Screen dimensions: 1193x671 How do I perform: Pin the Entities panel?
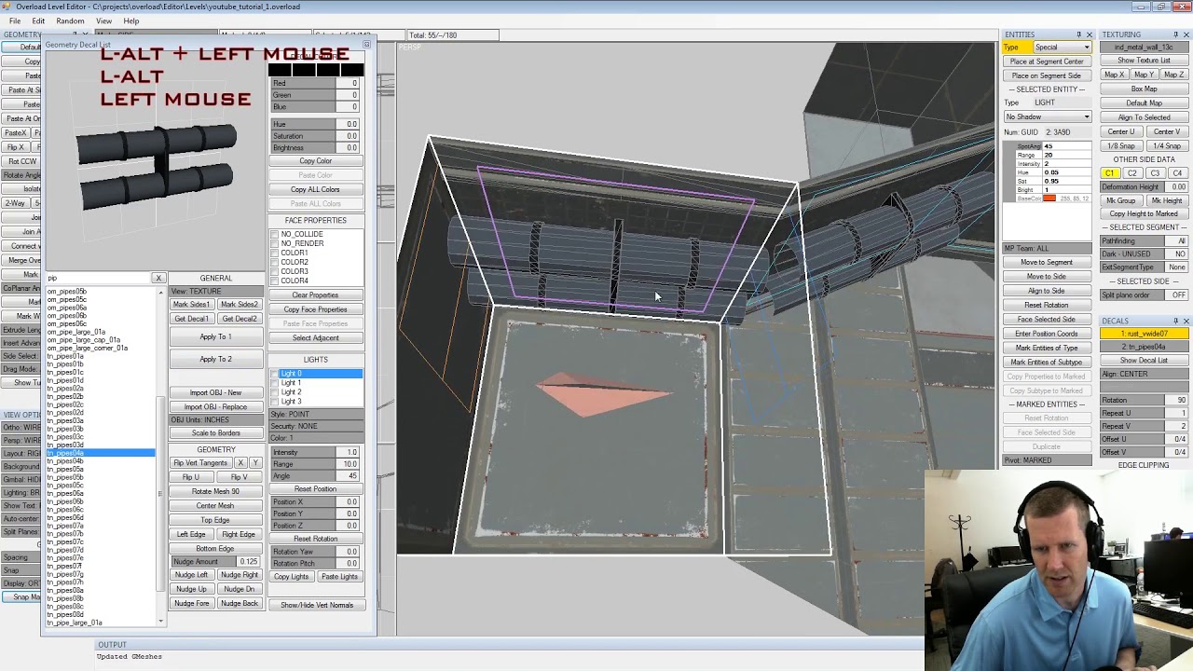click(1078, 35)
